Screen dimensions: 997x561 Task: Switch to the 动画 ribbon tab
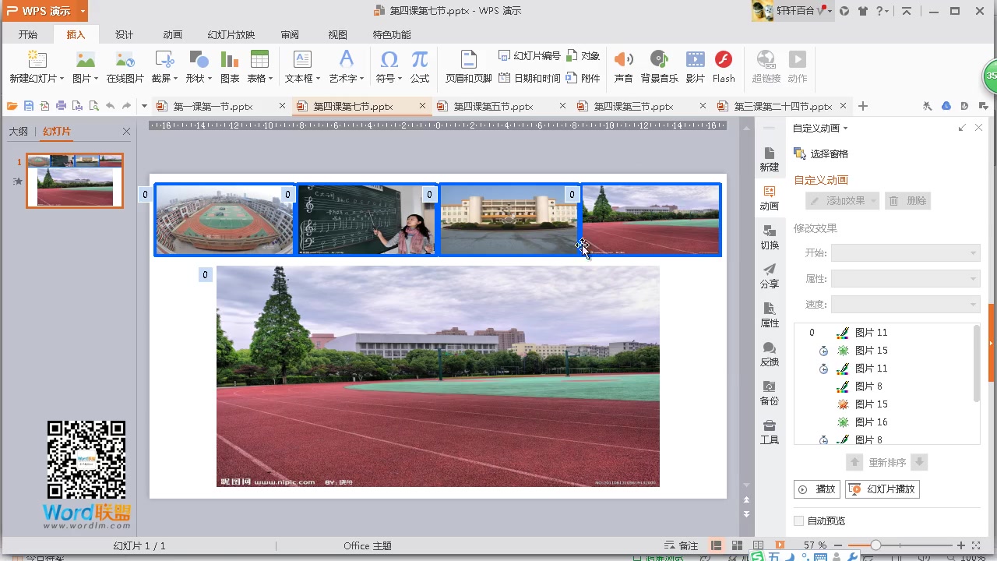tap(172, 34)
